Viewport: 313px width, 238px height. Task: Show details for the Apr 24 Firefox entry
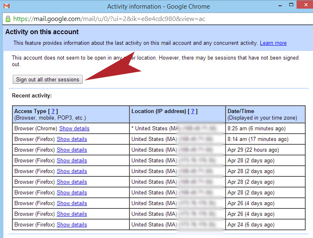click(x=72, y=224)
